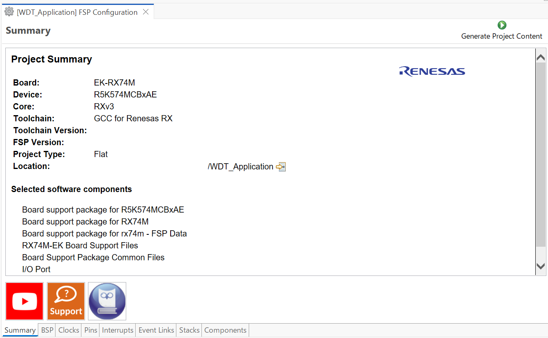Select 'RX74M-EK Board Support Files' entry
548x338 pixels.
click(80, 245)
